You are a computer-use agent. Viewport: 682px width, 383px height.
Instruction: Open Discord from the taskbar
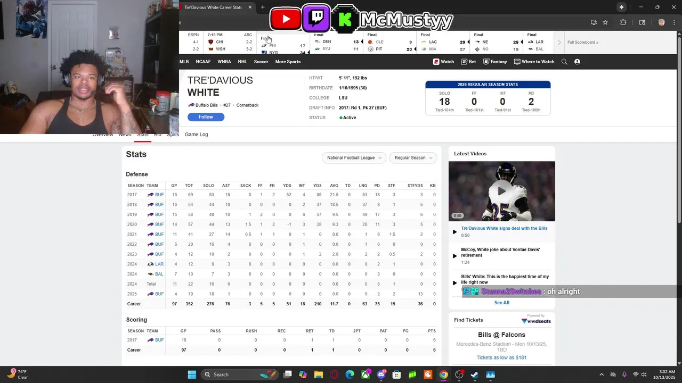(381, 374)
